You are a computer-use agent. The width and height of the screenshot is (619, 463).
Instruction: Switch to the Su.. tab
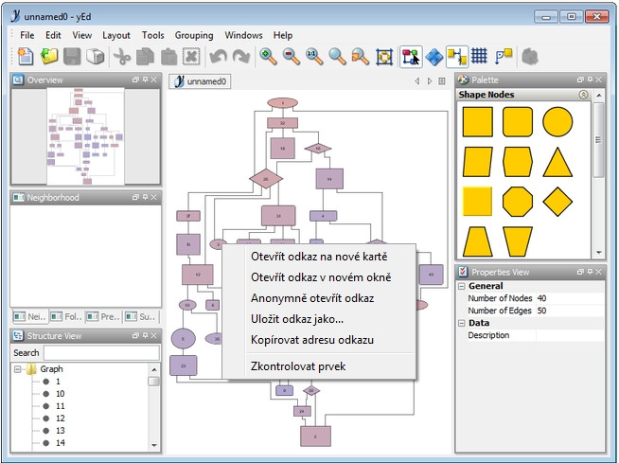141,316
